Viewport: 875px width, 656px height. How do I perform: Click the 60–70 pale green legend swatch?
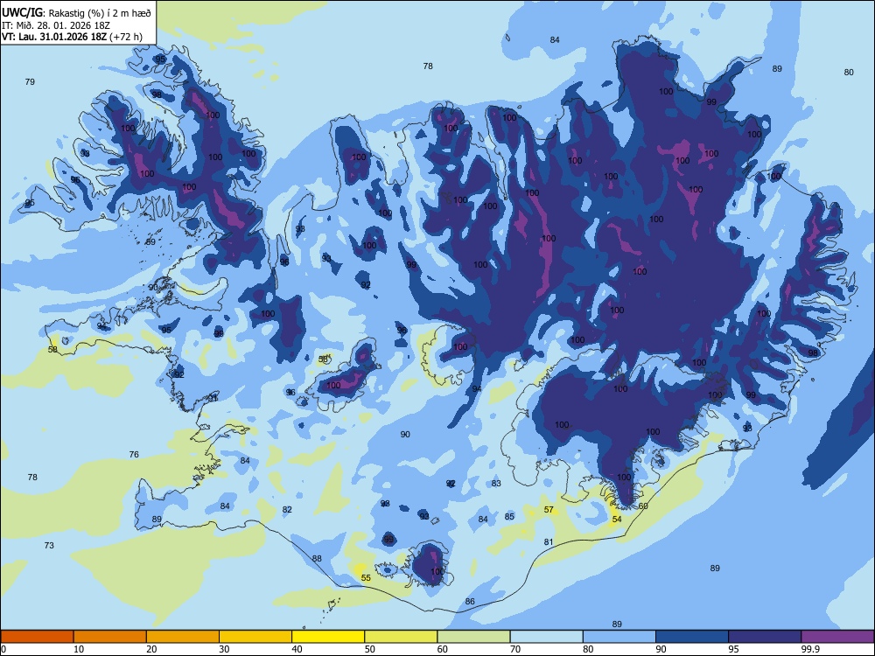tap(473, 637)
